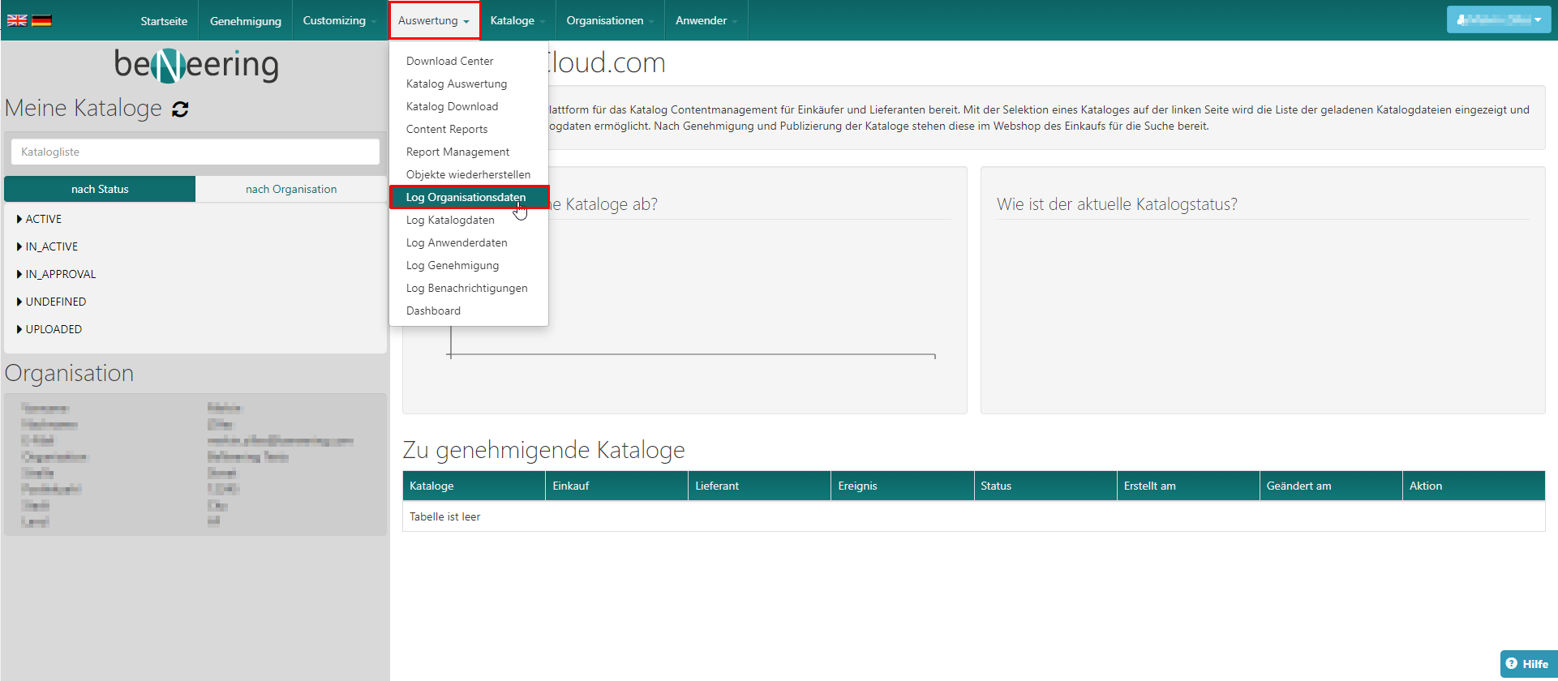Expand the UNDEFINED status group
1558x681 pixels.
(55, 302)
